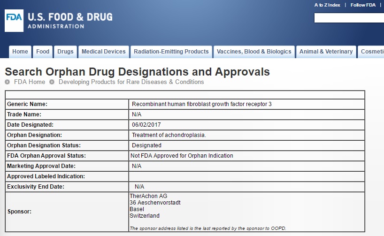Switch to the Drugs tab
The width and height of the screenshot is (384, 236).
tap(65, 52)
